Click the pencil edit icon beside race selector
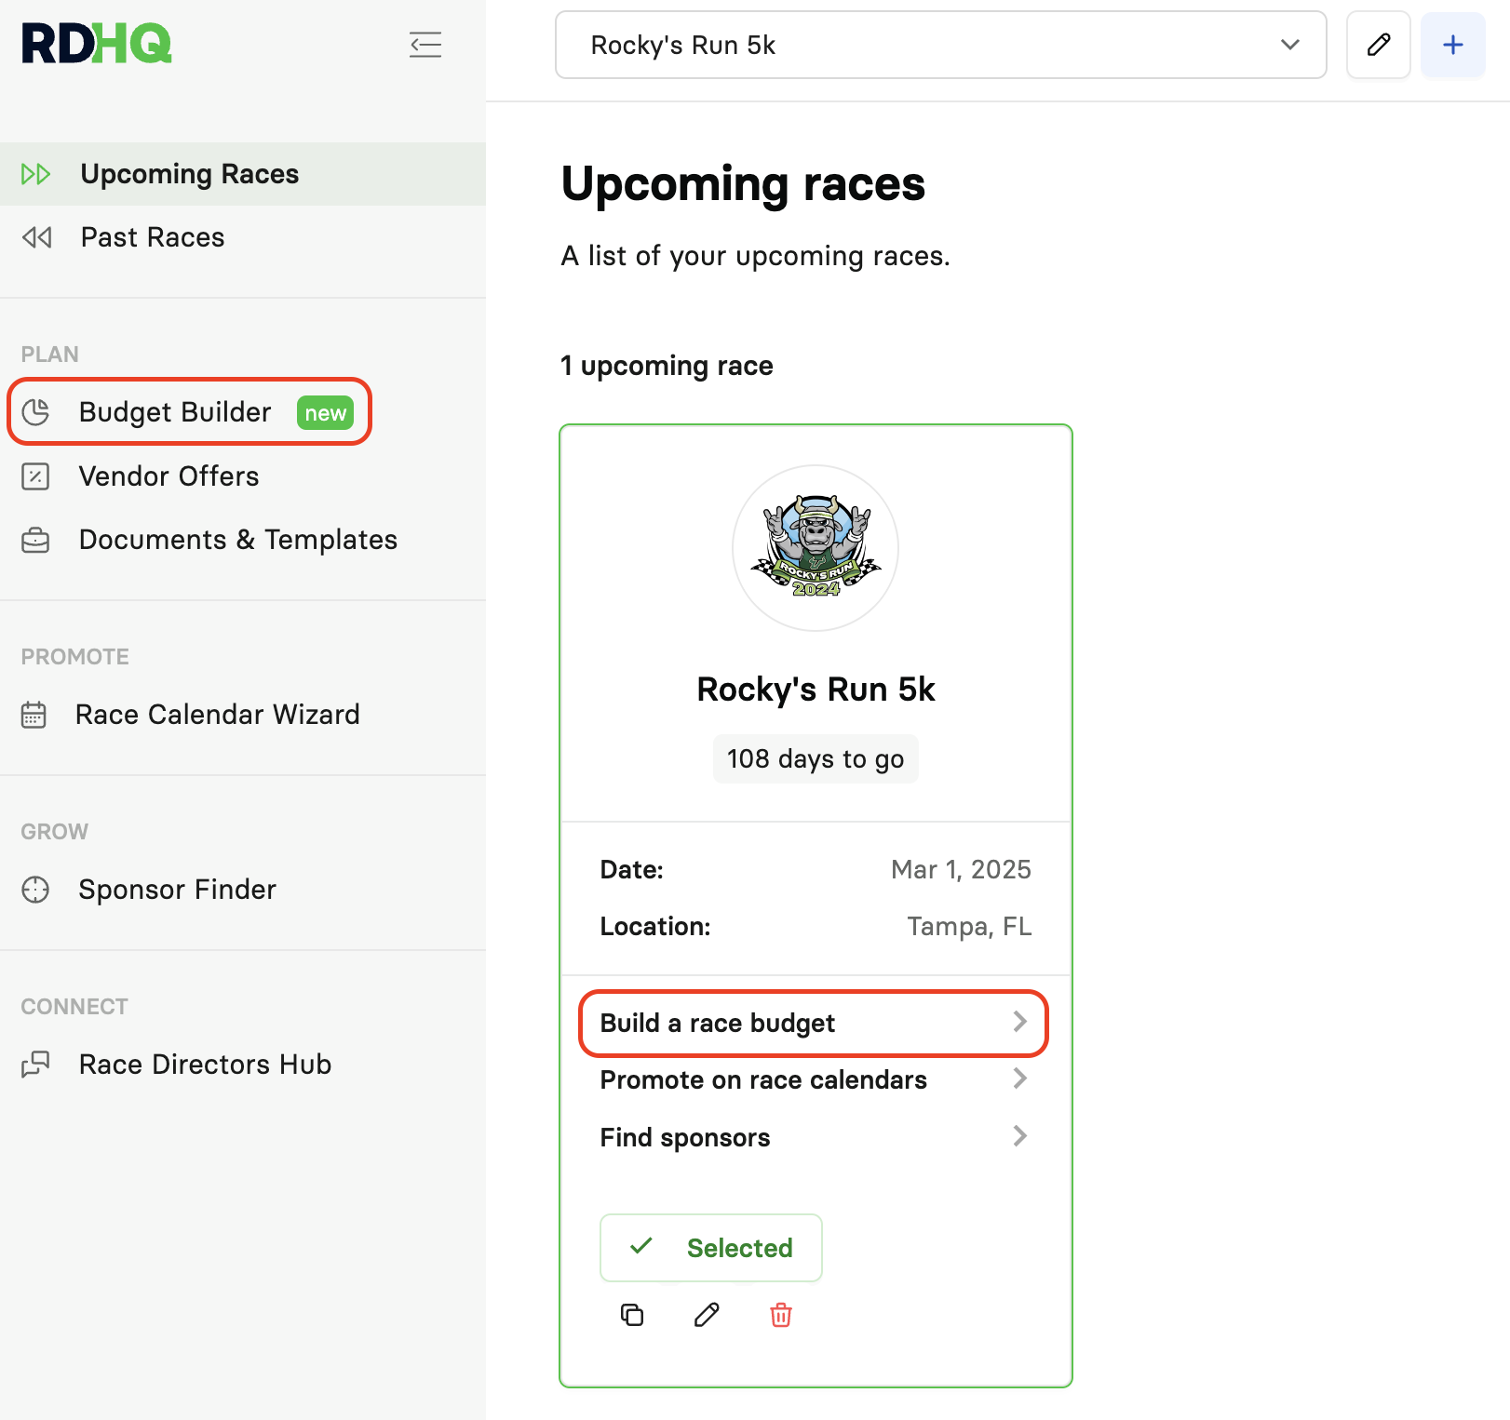Screen dimensions: 1510x1420 (1378, 45)
